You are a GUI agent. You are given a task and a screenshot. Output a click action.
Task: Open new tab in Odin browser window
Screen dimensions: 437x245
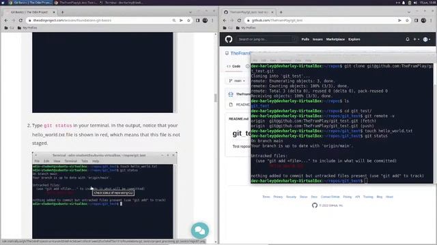point(62,12)
